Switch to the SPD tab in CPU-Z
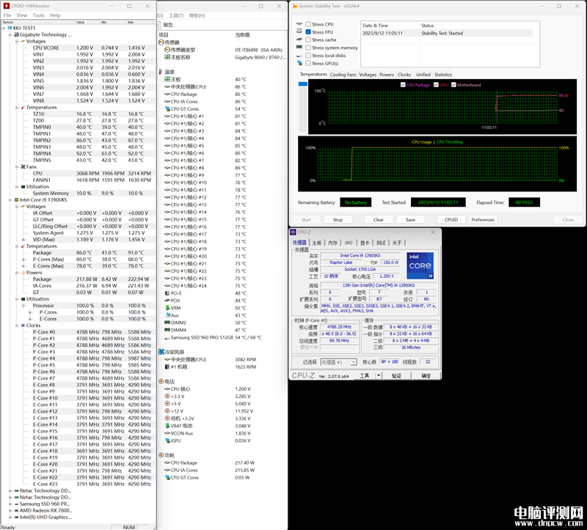Viewport: 587px width, 530px height. point(349,243)
